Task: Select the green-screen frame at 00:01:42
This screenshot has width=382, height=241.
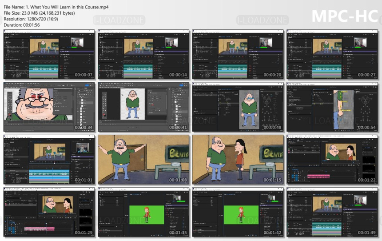Action: click(x=238, y=212)
